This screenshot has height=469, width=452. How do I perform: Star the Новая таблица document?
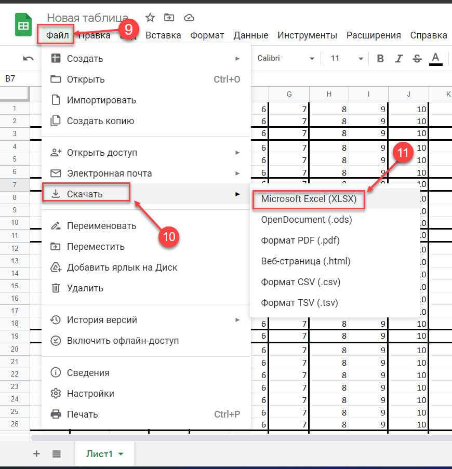150,18
